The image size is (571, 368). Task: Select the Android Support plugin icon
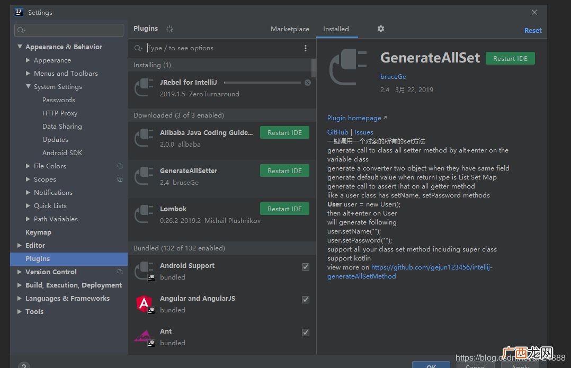click(144, 271)
